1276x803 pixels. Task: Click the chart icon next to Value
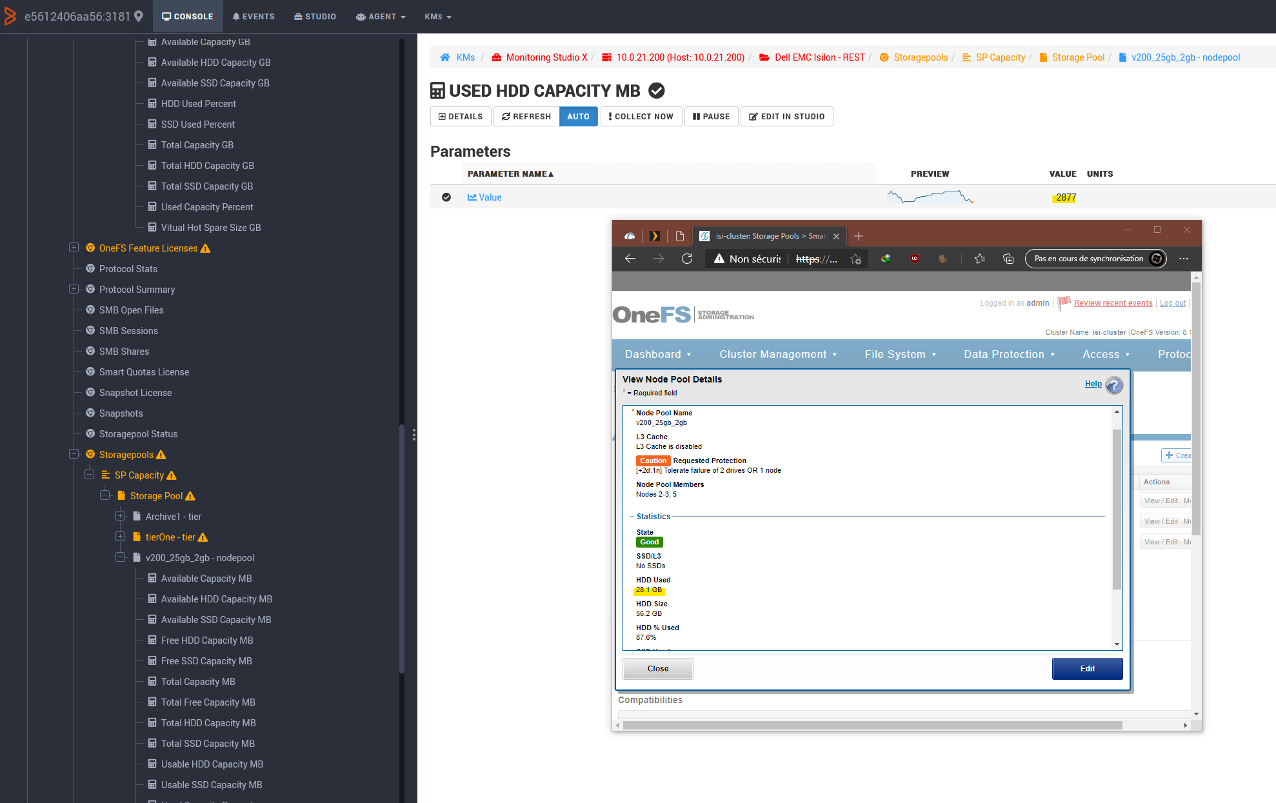pos(472,197)
